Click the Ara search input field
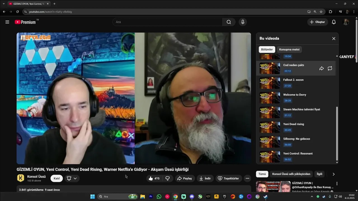The width and height of the screenshot is (358, 201). (x=167, y=22)
